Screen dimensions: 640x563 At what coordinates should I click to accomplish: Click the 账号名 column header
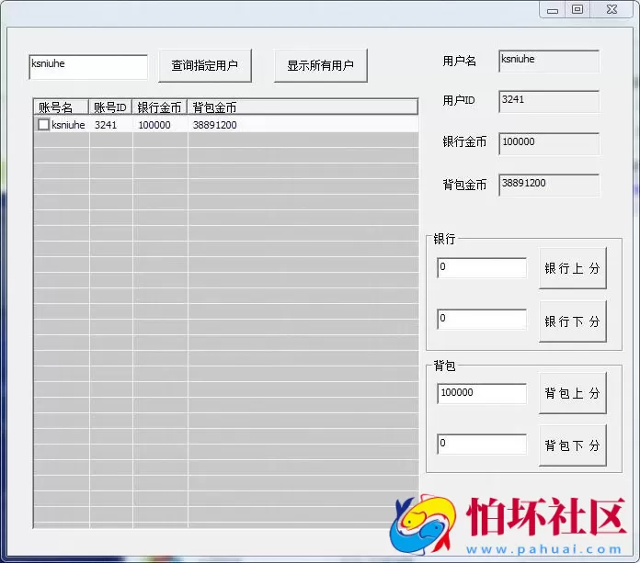point(61,107)
